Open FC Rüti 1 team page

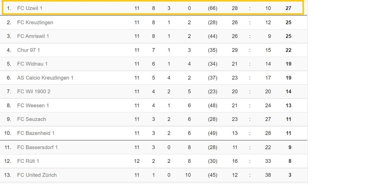[28, 161]
